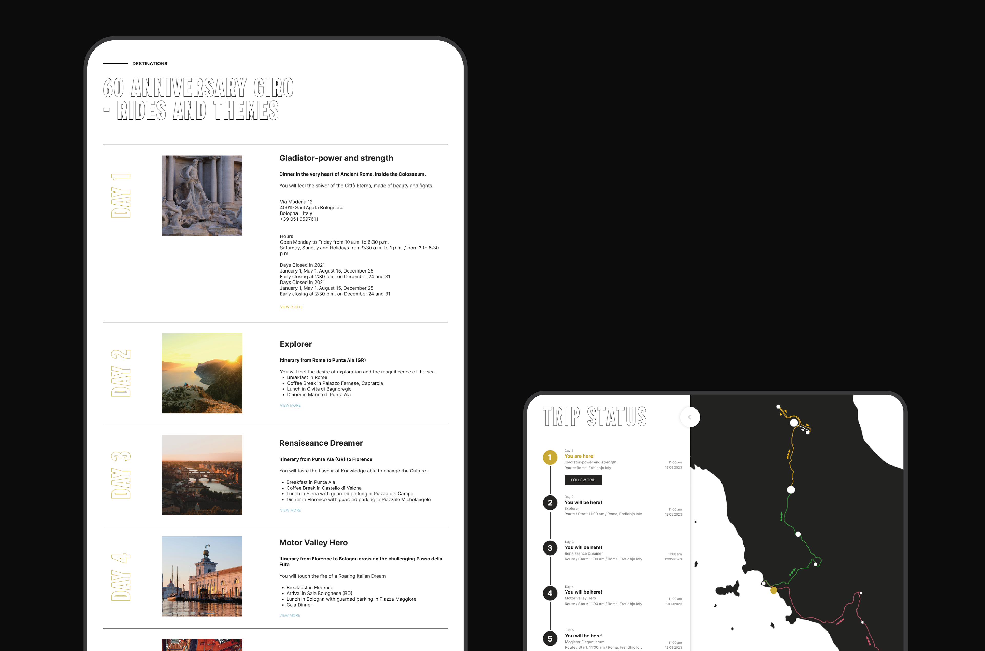985x651 pixels.
Task: Click the white waypoint dot on the green route
Action: [x=798, y=534]
